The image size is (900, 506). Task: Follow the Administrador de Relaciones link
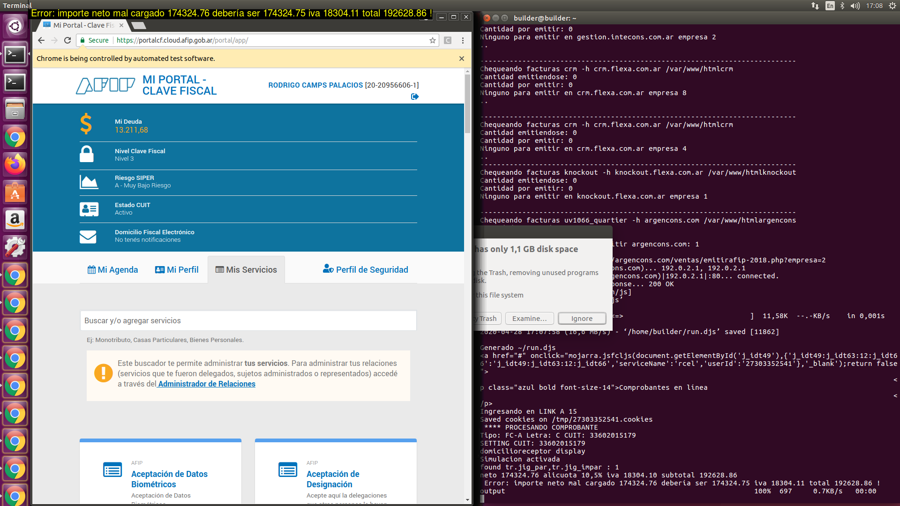pyautogui.click(x=207, y=384)
